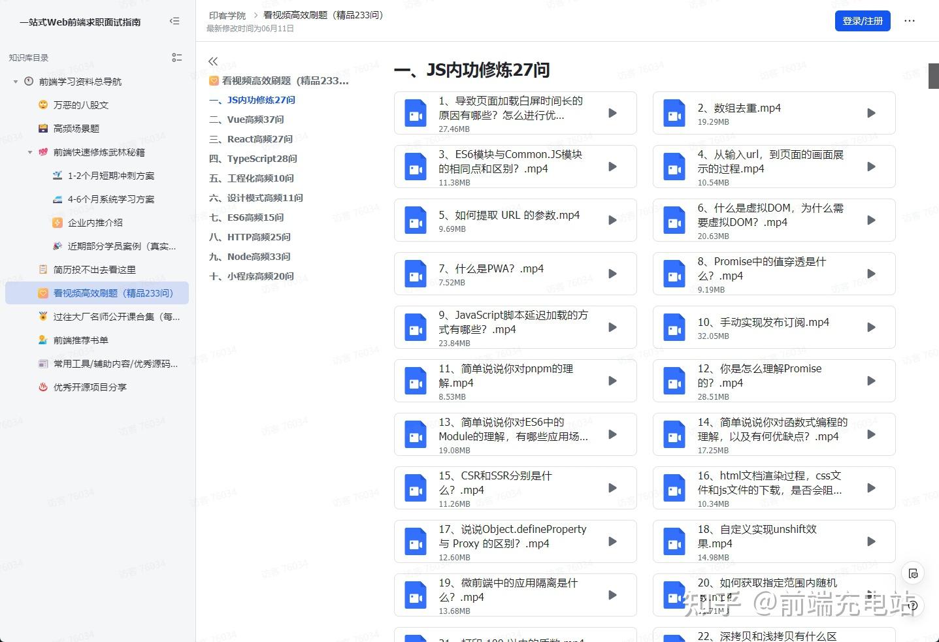Open '企业内推介绍' in the sidebar
The width and height of the screenshot is (939, 642).
coord(95,223)
